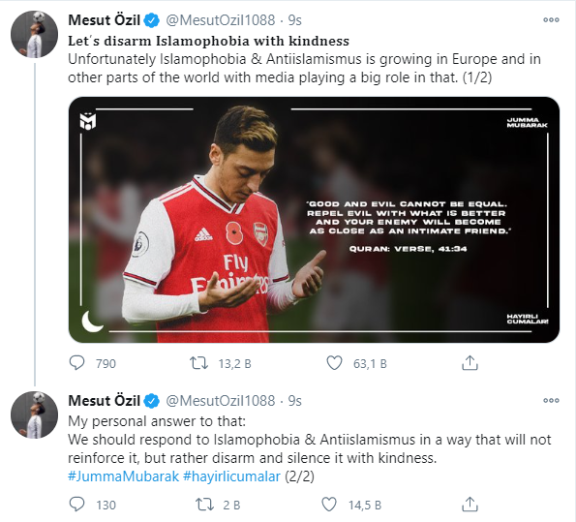Open more options menu on first tweet
Viewport: 576px width, 522px height.
pyautogui.click(x=551, y=19)
